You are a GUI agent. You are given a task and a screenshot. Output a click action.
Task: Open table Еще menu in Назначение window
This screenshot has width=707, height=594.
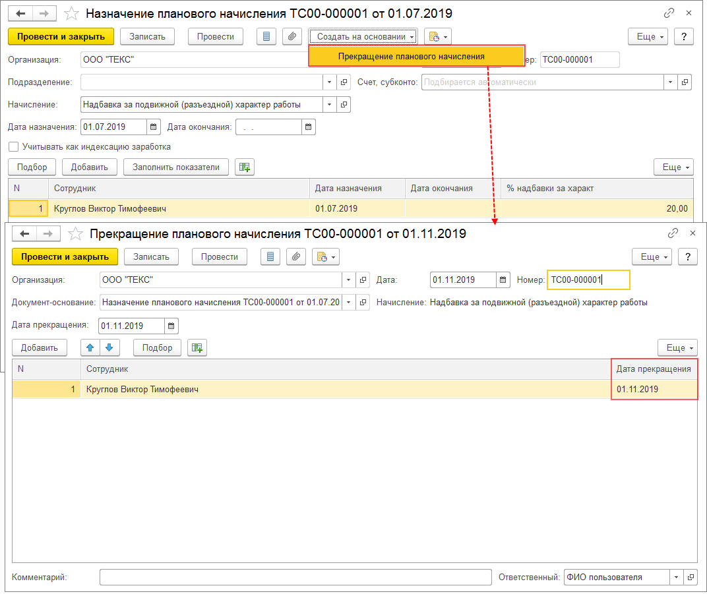click(x=673, y=167)
